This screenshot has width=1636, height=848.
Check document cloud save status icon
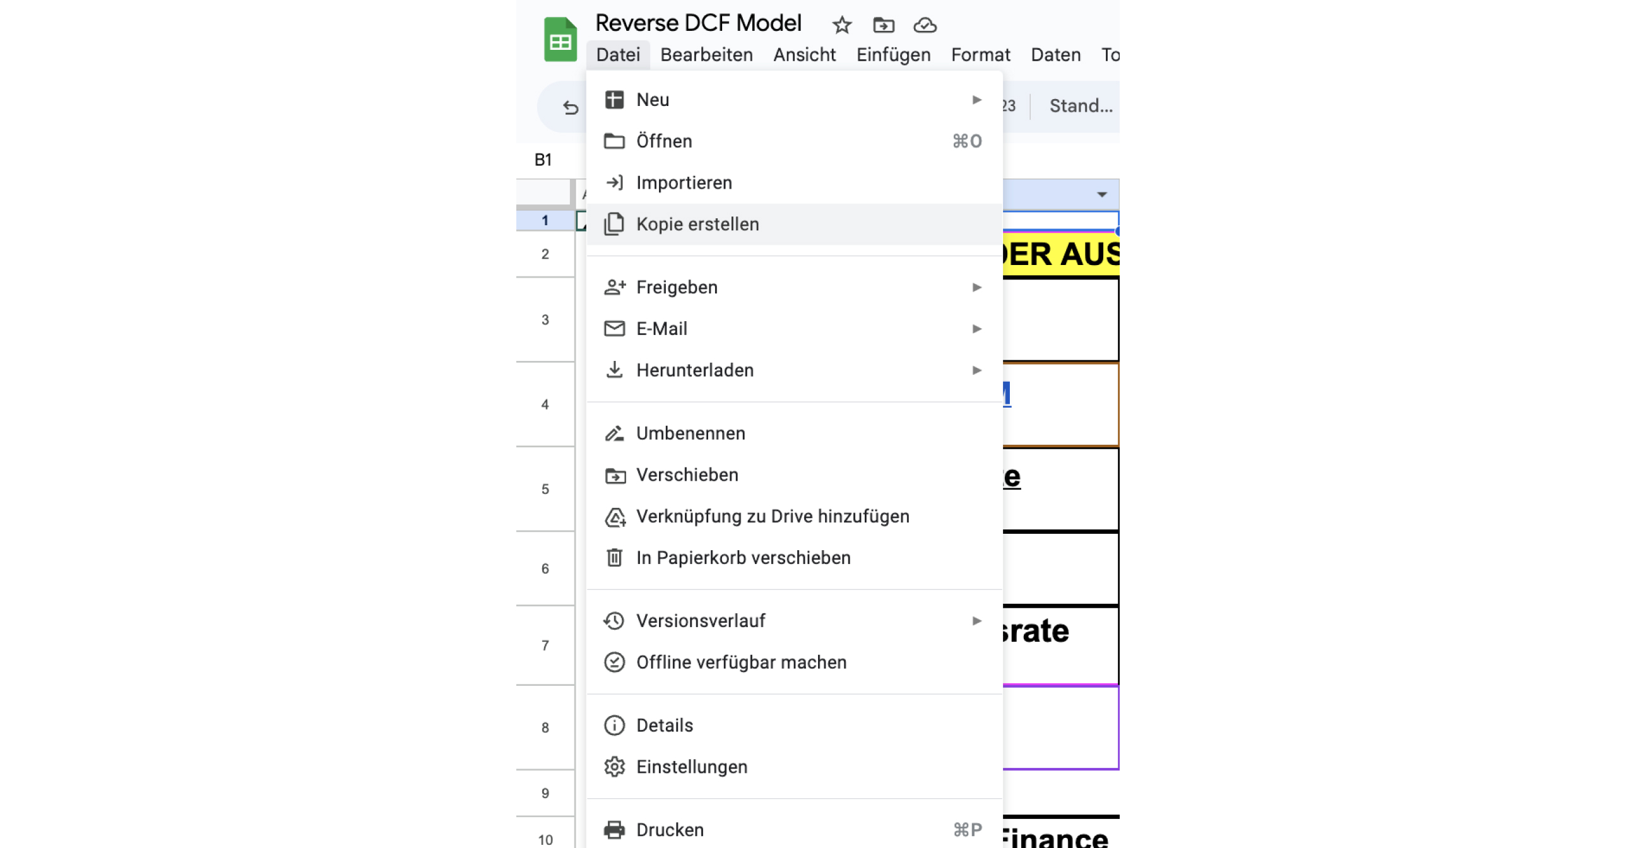tap(925, 25)
